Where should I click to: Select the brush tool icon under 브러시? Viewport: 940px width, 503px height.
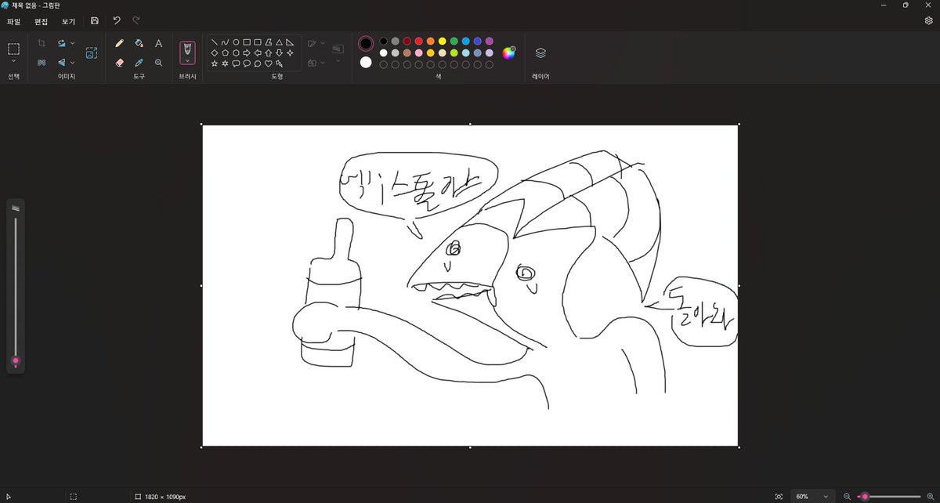click(x=187, y=49)
